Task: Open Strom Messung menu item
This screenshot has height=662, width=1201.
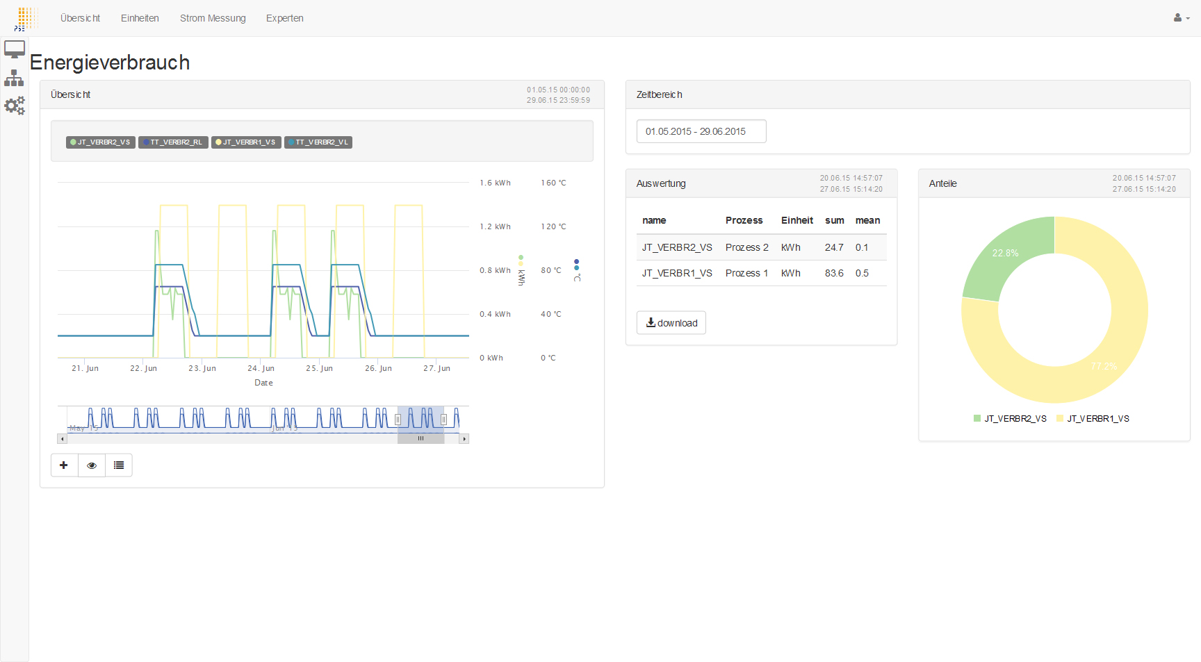Action: coord(213,18)
